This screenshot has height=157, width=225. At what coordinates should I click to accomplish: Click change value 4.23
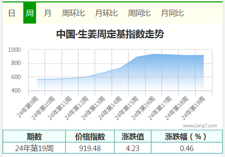tap(133, 148)
